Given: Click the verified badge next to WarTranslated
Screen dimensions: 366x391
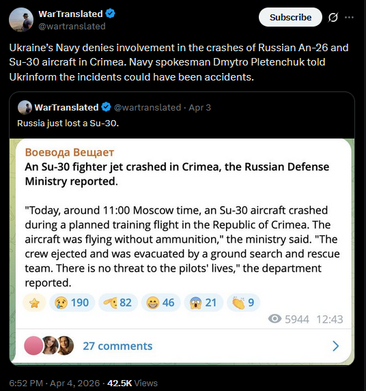Looking at the screenshot, I should click(x=110, y=14).
